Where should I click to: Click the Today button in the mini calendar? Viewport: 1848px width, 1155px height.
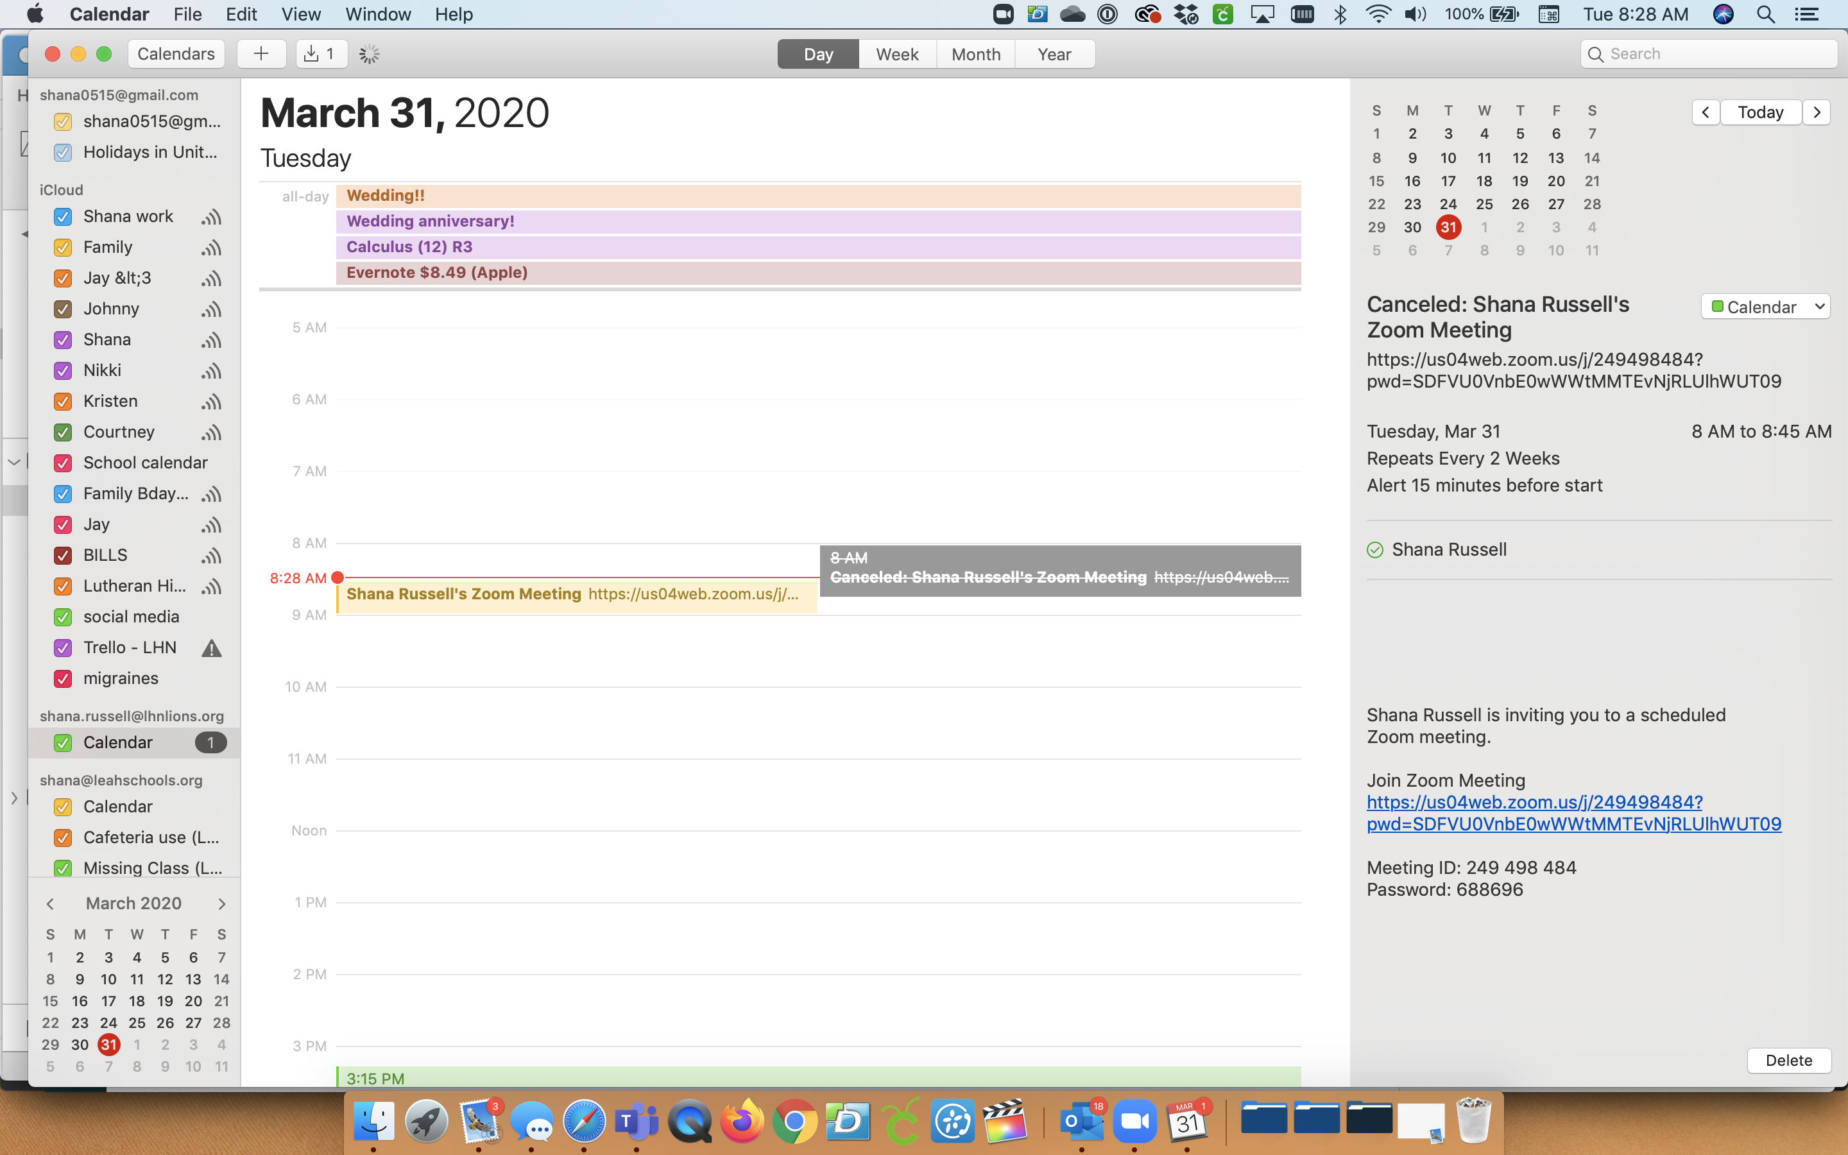coord(1761,110)
